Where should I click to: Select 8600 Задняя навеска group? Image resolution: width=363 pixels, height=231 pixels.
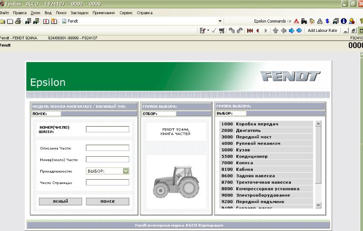(266, 176)
